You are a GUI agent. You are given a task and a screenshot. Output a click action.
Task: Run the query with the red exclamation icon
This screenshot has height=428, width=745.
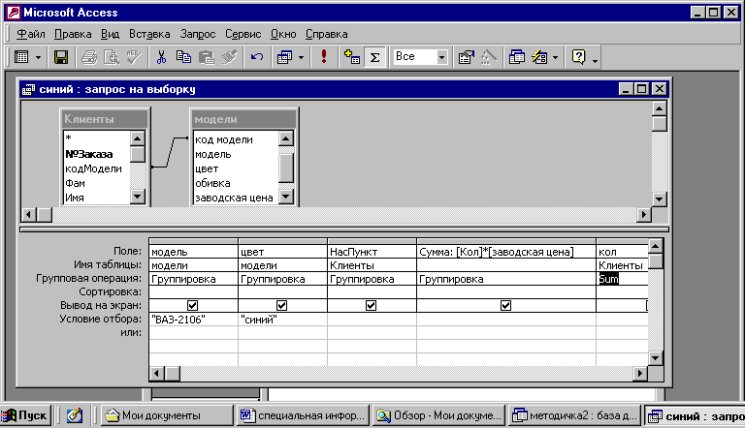(324, 57)
